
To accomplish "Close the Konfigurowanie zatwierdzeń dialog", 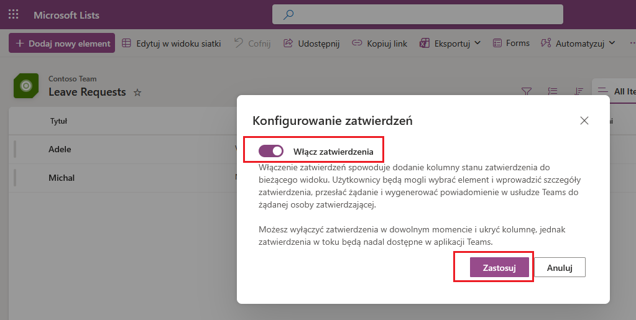I will [x=584, y=121].
